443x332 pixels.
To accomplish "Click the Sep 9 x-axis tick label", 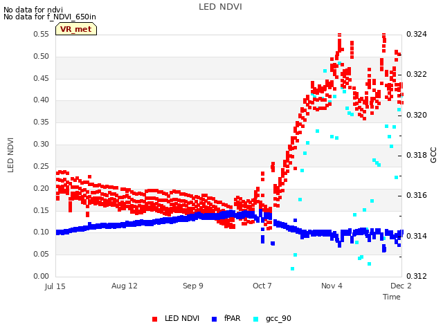I will [x=193, y=286].
